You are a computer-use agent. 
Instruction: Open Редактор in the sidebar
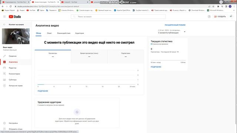coord(16,68)
